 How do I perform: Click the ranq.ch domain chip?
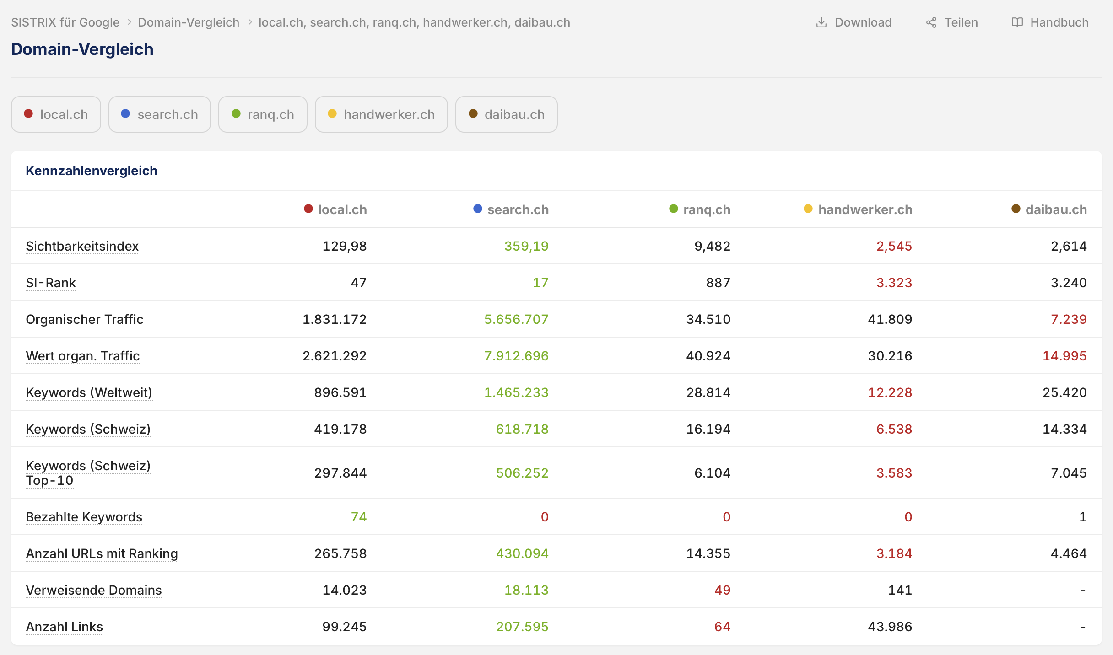pos(263,114)
